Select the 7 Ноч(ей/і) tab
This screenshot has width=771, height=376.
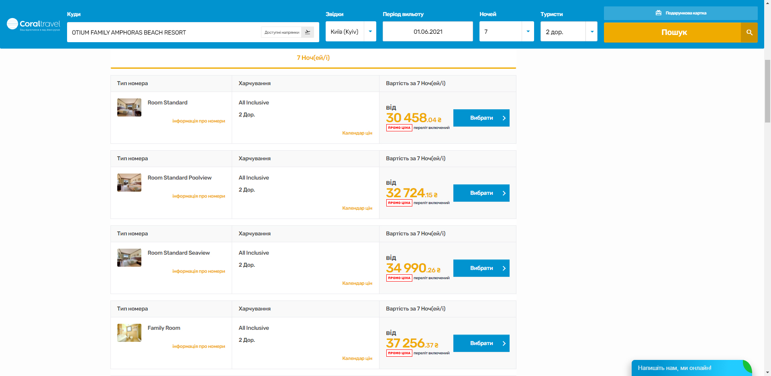click(313, 58)
